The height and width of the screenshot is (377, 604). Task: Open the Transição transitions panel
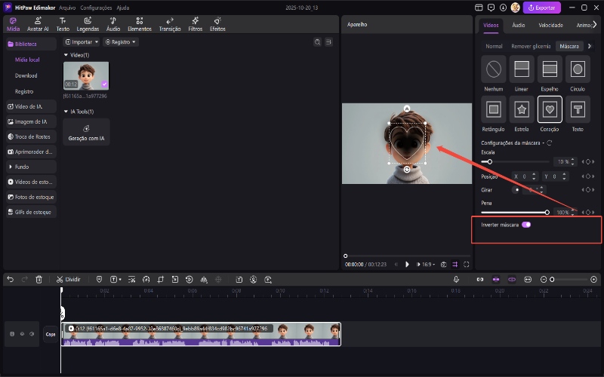click(x=170, y=24)
